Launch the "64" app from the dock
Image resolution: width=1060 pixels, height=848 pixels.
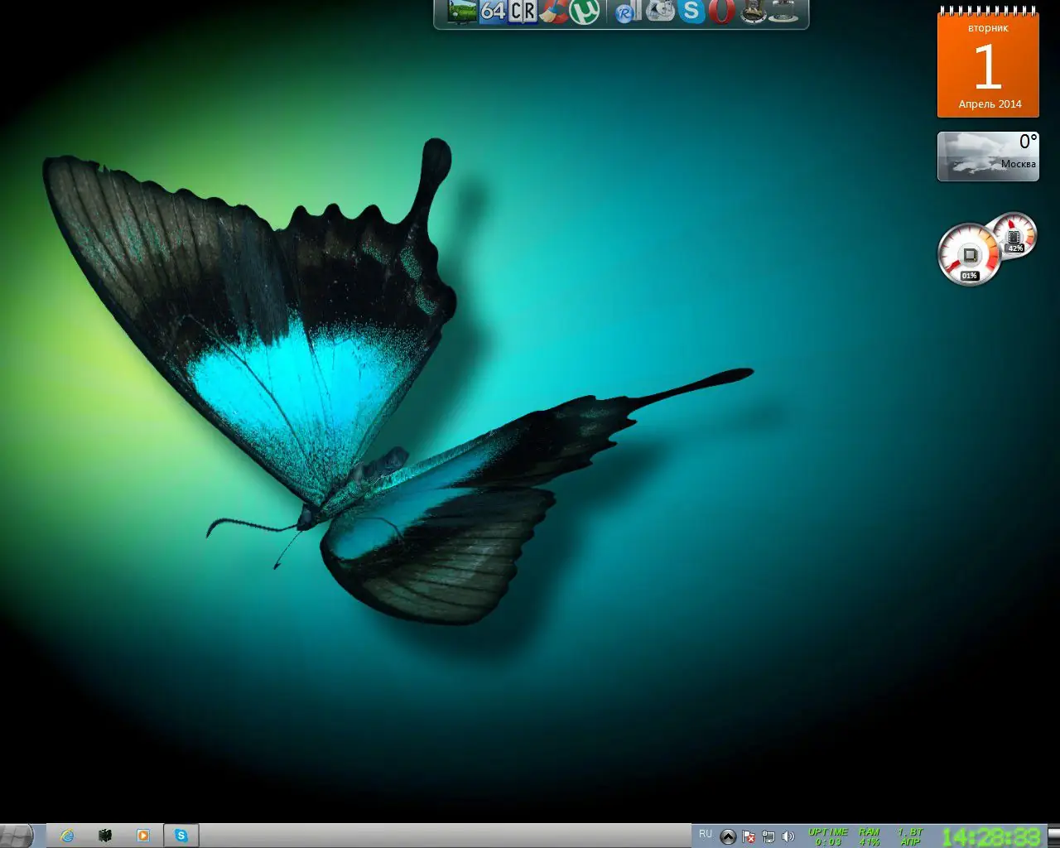[493, 12]
